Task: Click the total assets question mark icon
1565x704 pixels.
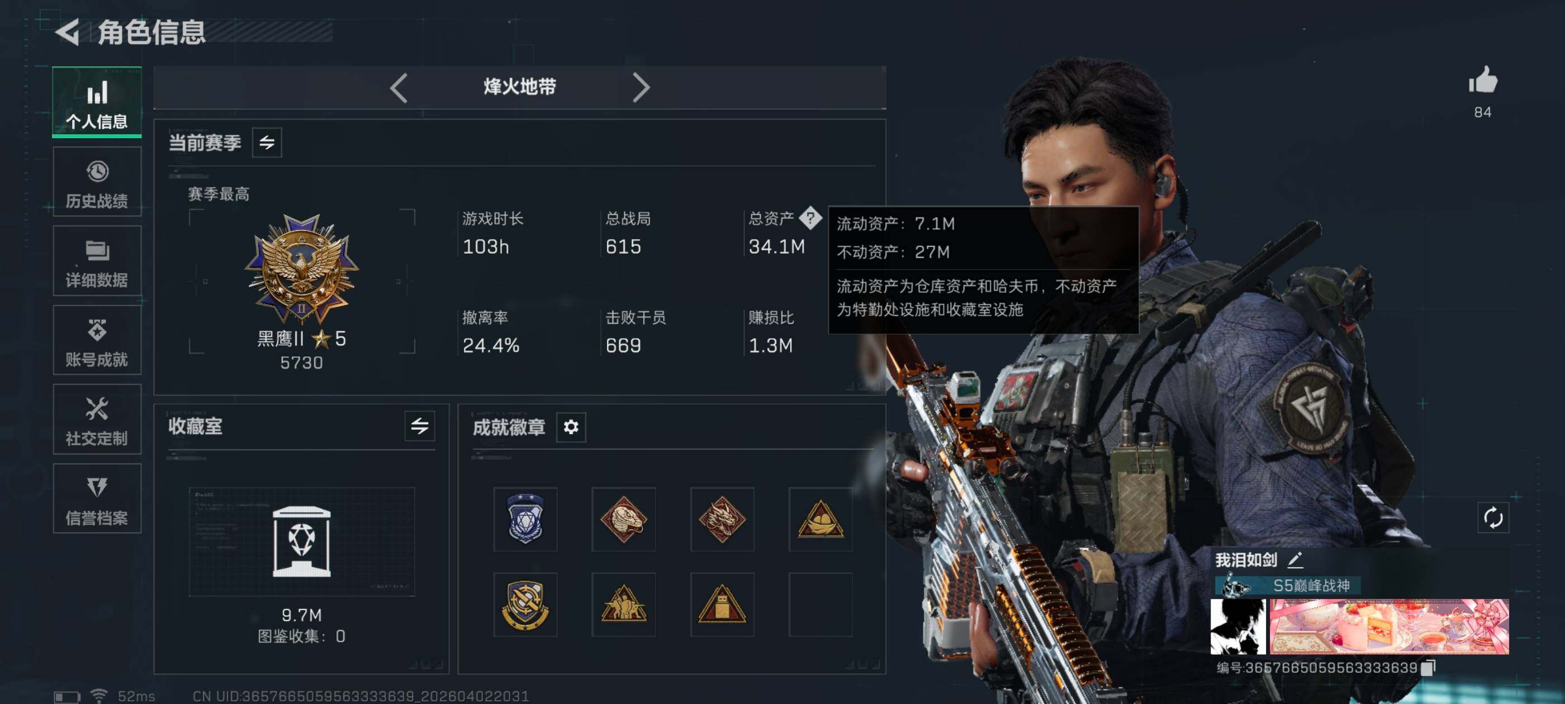Action: (810, 217)
